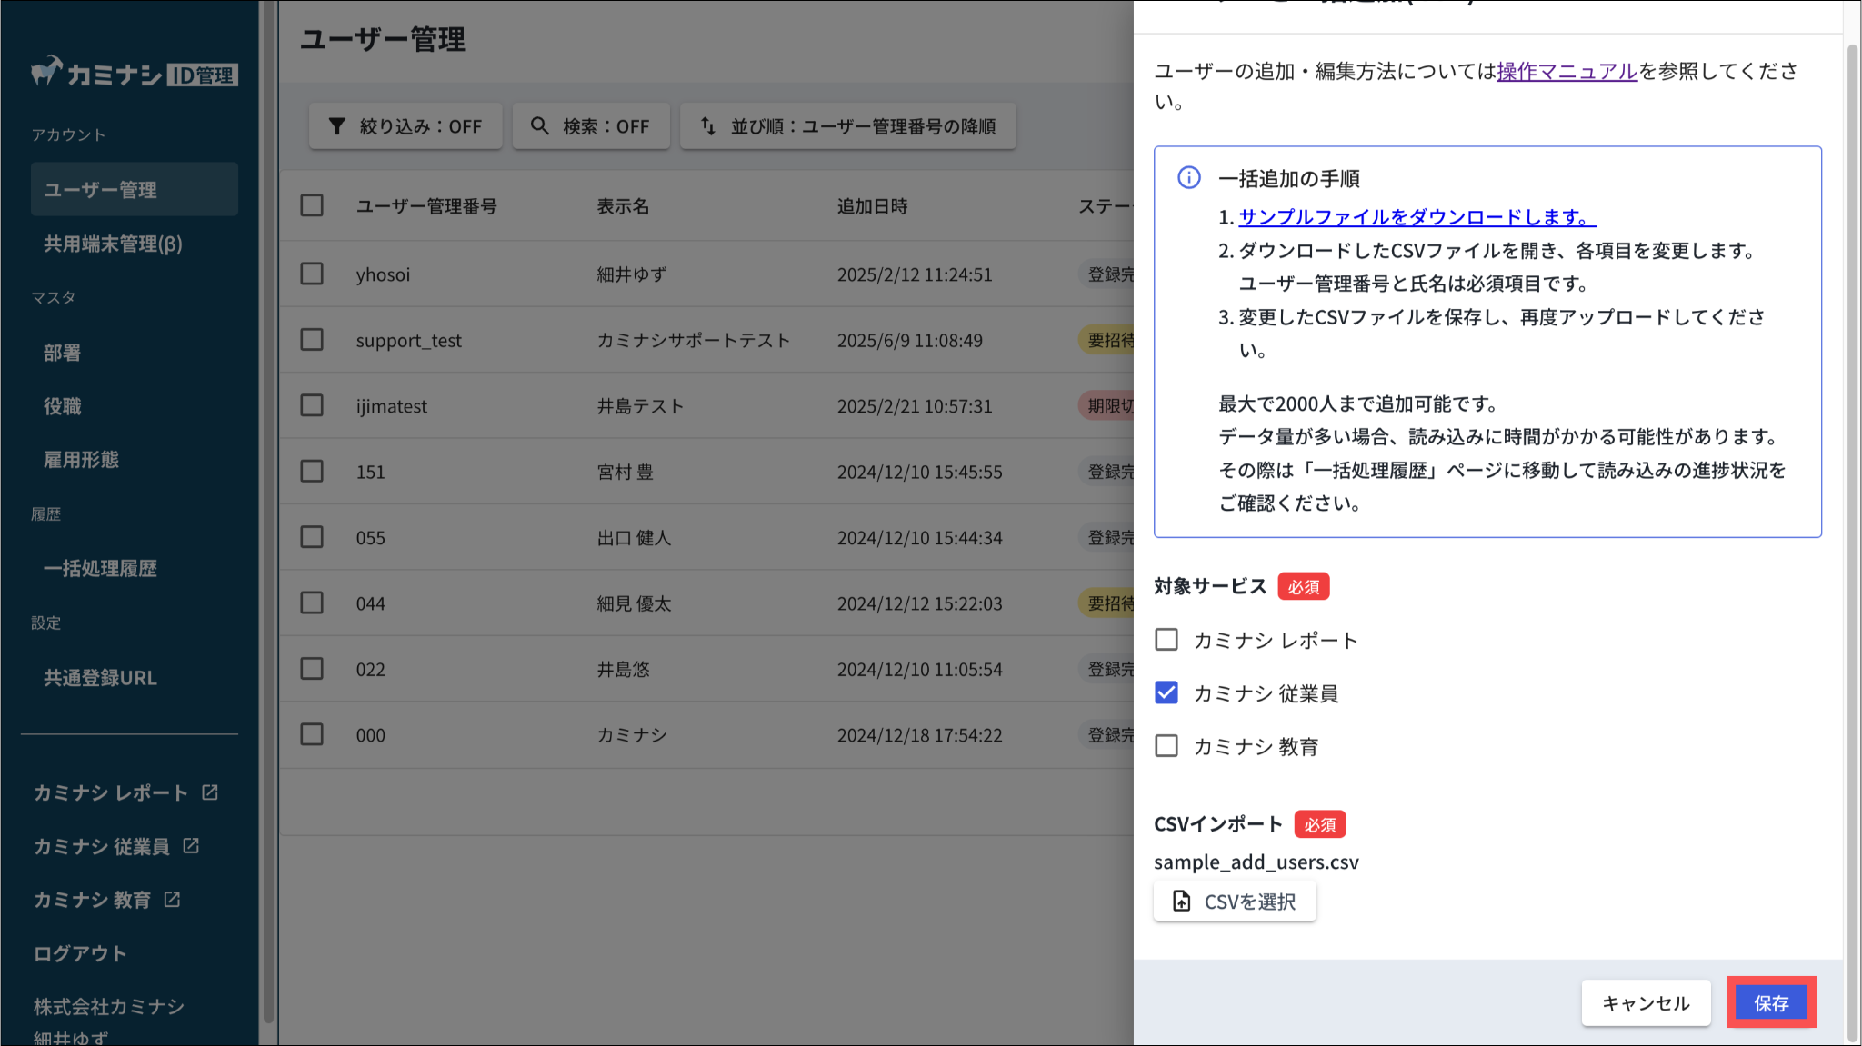Uncheck the カミナシ 従業員 service checkbox
1862x1046 pixels.
1166,692
